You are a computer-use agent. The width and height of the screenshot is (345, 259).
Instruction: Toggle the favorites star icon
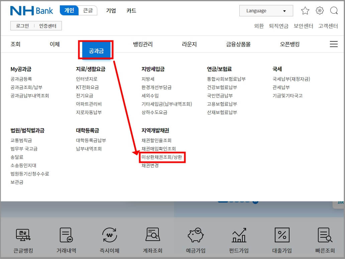point(305,11)
